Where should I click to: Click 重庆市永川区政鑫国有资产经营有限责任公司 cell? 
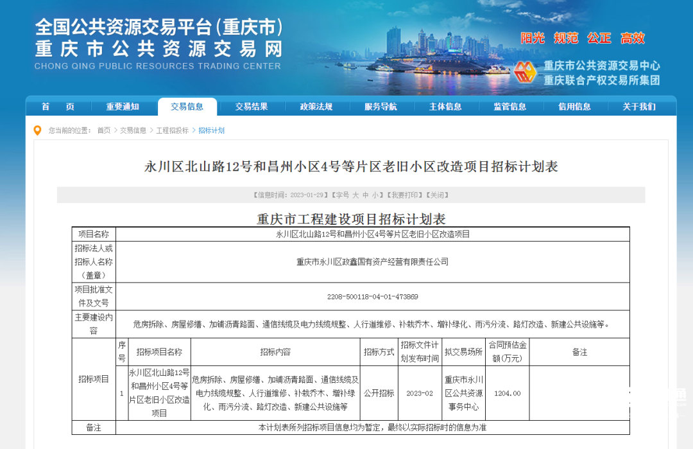pyautogui.click(x=373, y=262)
